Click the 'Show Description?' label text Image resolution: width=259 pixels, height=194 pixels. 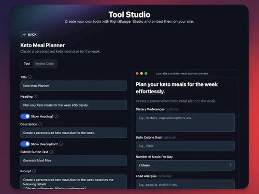point(45,144)
